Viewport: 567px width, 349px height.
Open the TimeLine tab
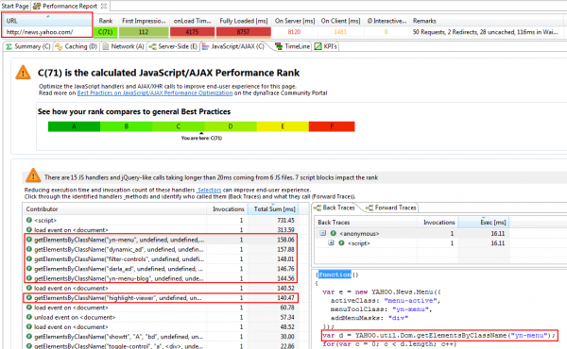click(x=293, y=46)
